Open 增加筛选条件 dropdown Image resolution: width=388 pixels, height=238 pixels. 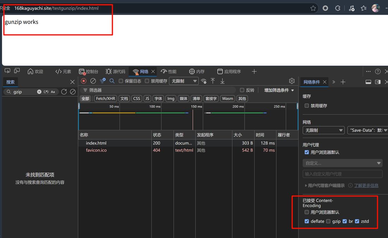click(279, 90)
